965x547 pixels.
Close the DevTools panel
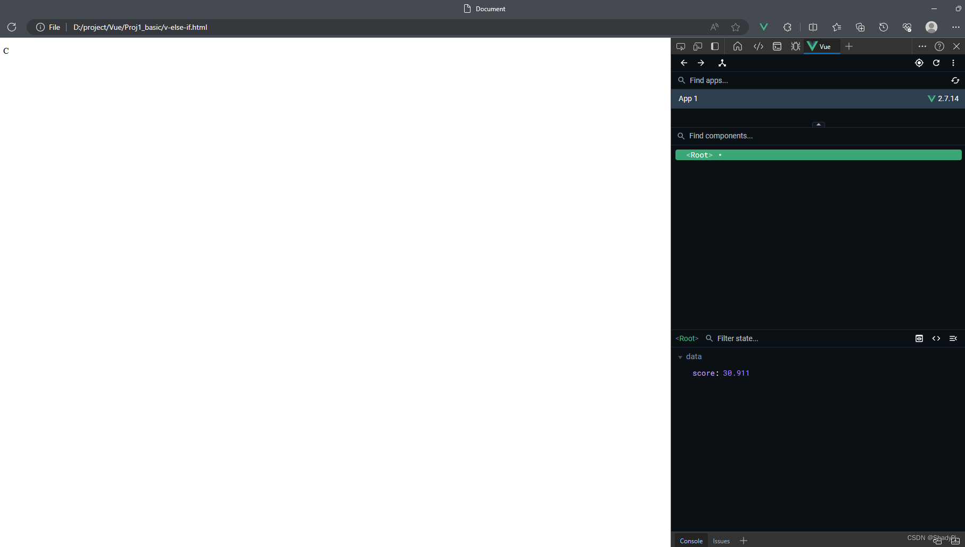coord(956,46)
